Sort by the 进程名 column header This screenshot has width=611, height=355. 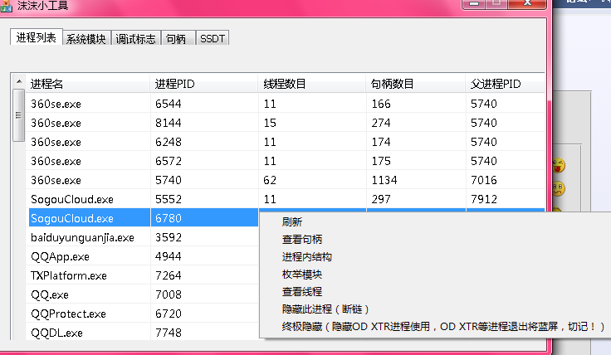(x=88, y=83)
